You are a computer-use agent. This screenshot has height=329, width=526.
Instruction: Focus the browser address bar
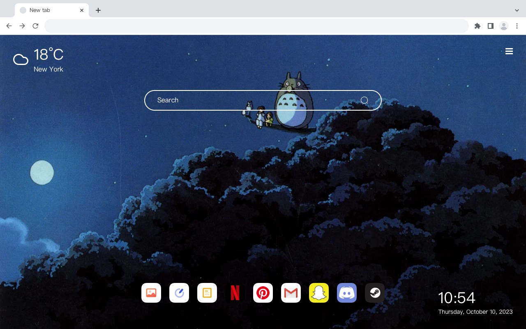[256, 26]
